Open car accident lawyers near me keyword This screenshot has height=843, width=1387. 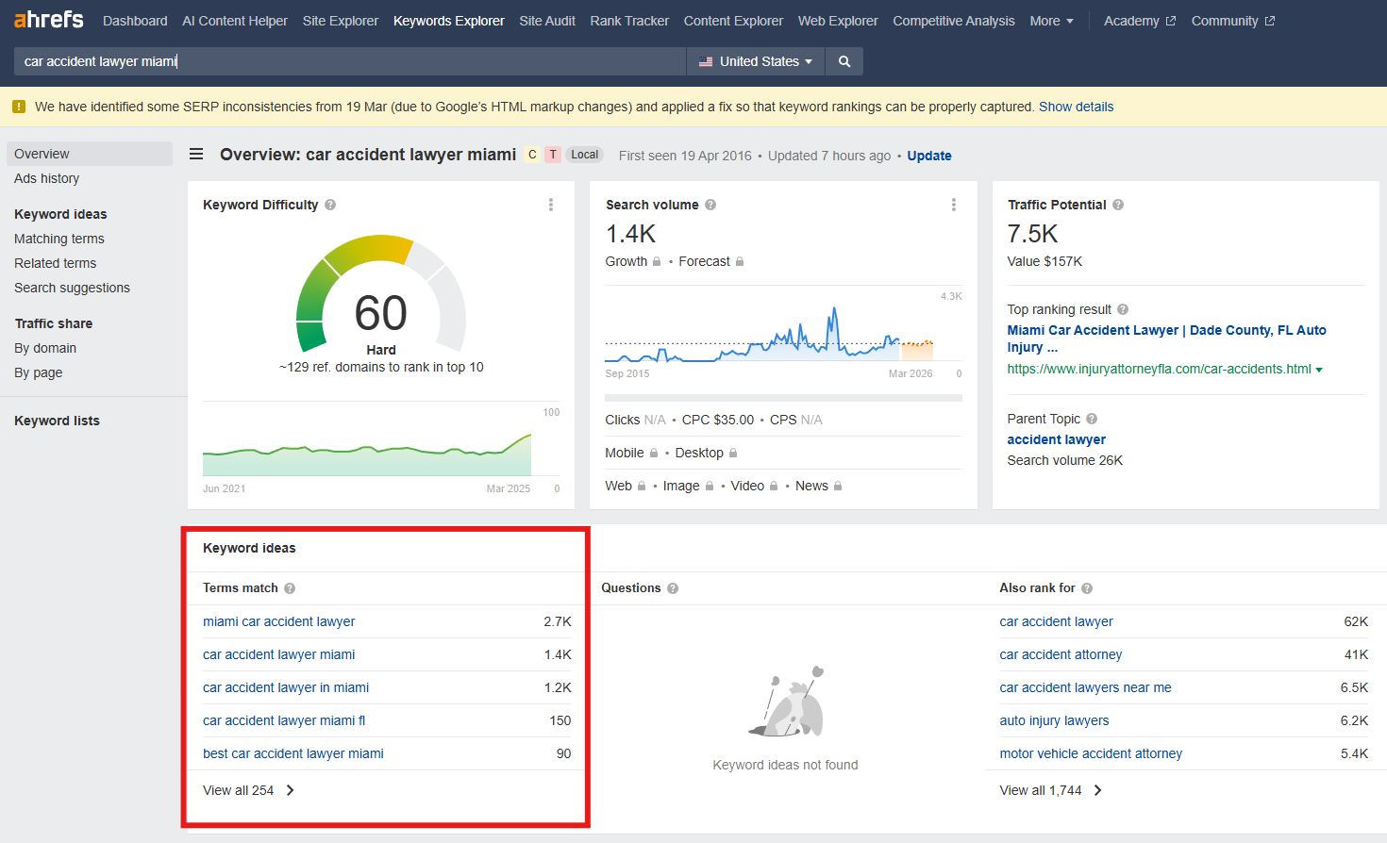[x=1086, y=687]
